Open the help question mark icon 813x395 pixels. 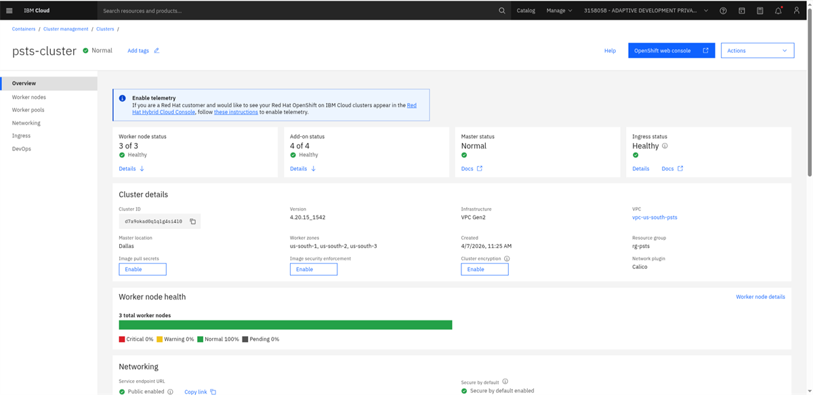pos(724,11)
